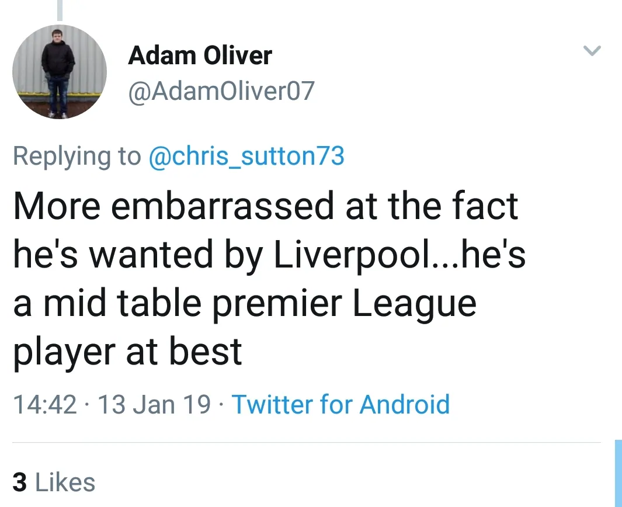Open the tweet options chevron menu
Screen dimensions: 622x507
coord(592,51)
